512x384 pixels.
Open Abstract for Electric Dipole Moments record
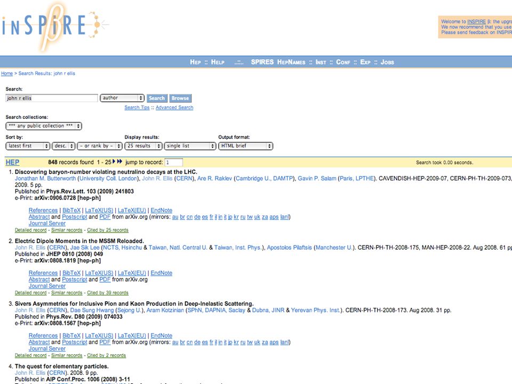[39, 279]
